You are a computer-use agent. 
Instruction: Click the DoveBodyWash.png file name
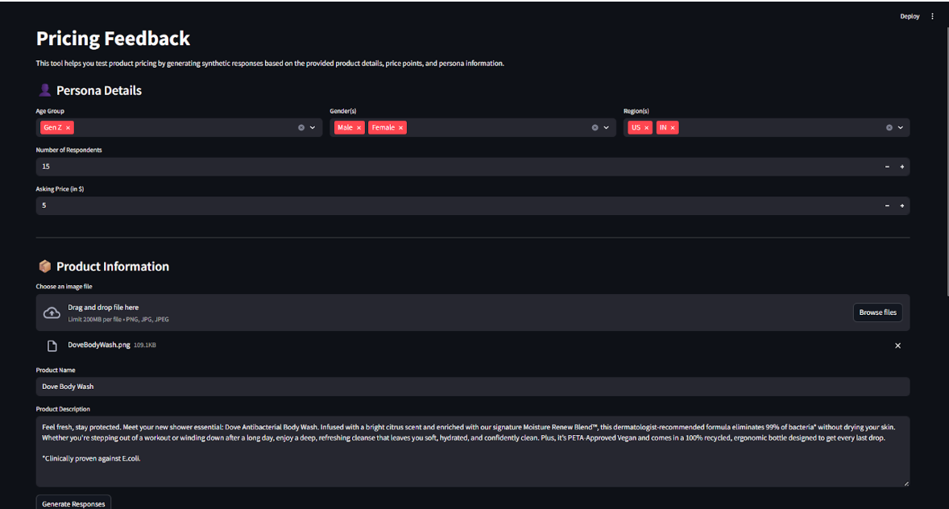coord(98,345)
